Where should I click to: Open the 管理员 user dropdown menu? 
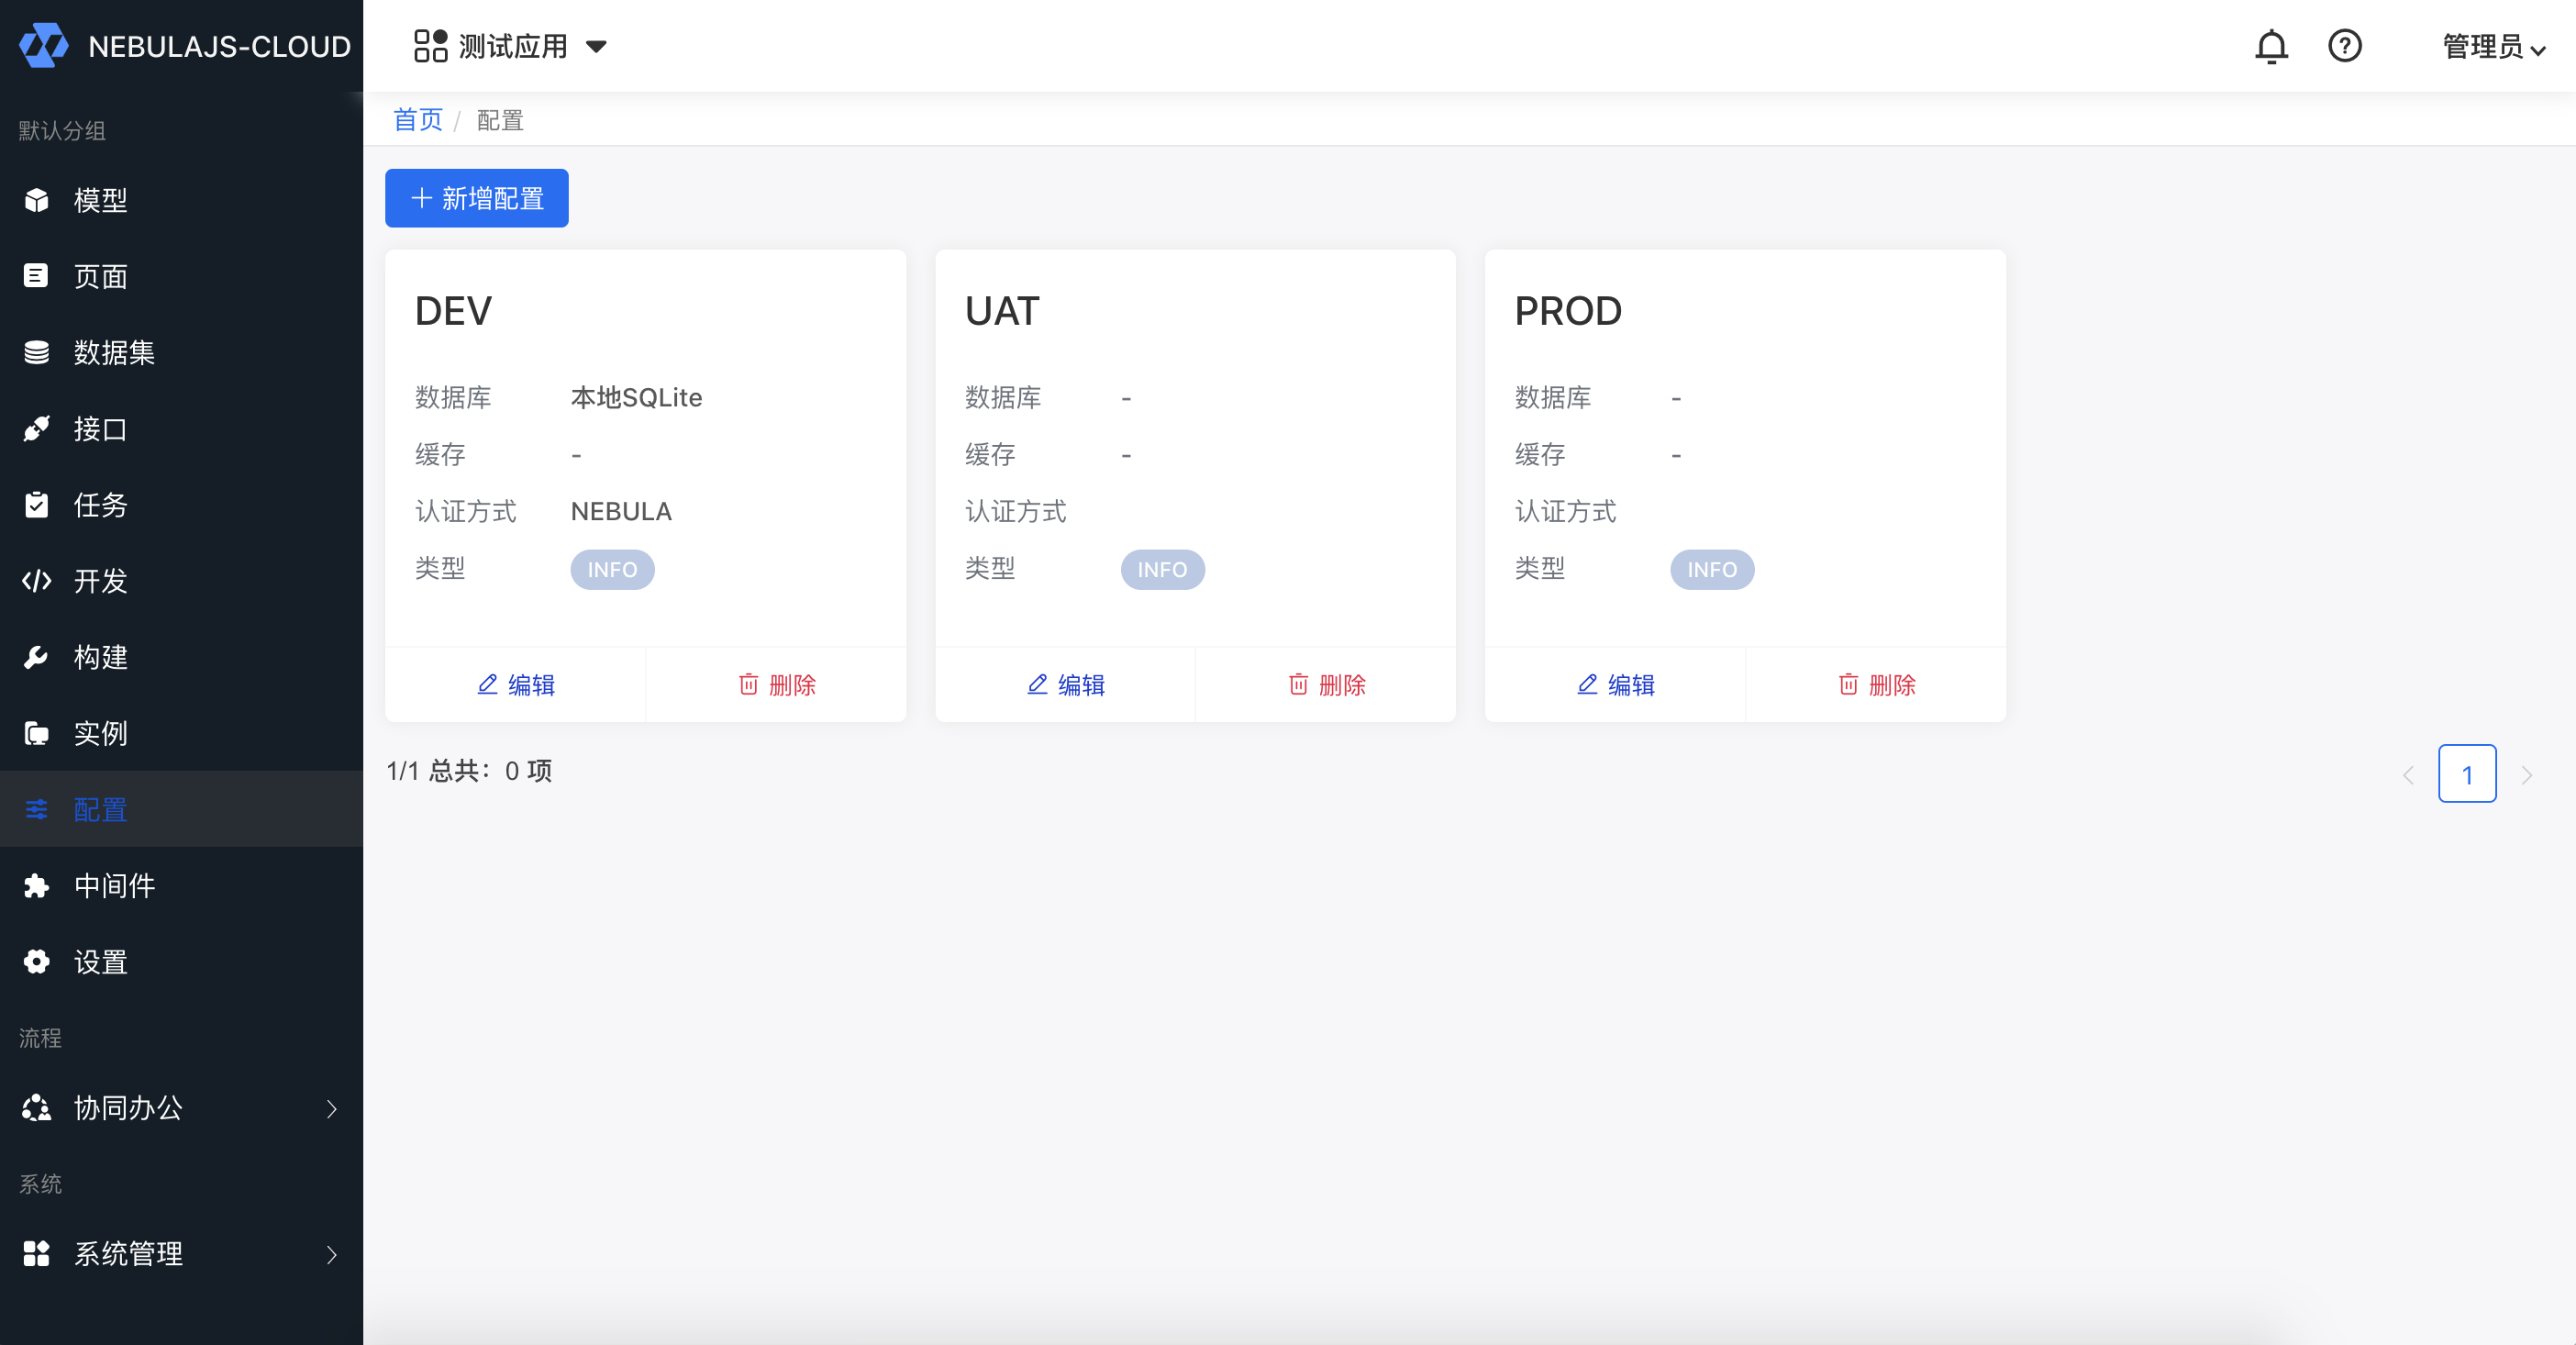click(x=2493, y=47)
